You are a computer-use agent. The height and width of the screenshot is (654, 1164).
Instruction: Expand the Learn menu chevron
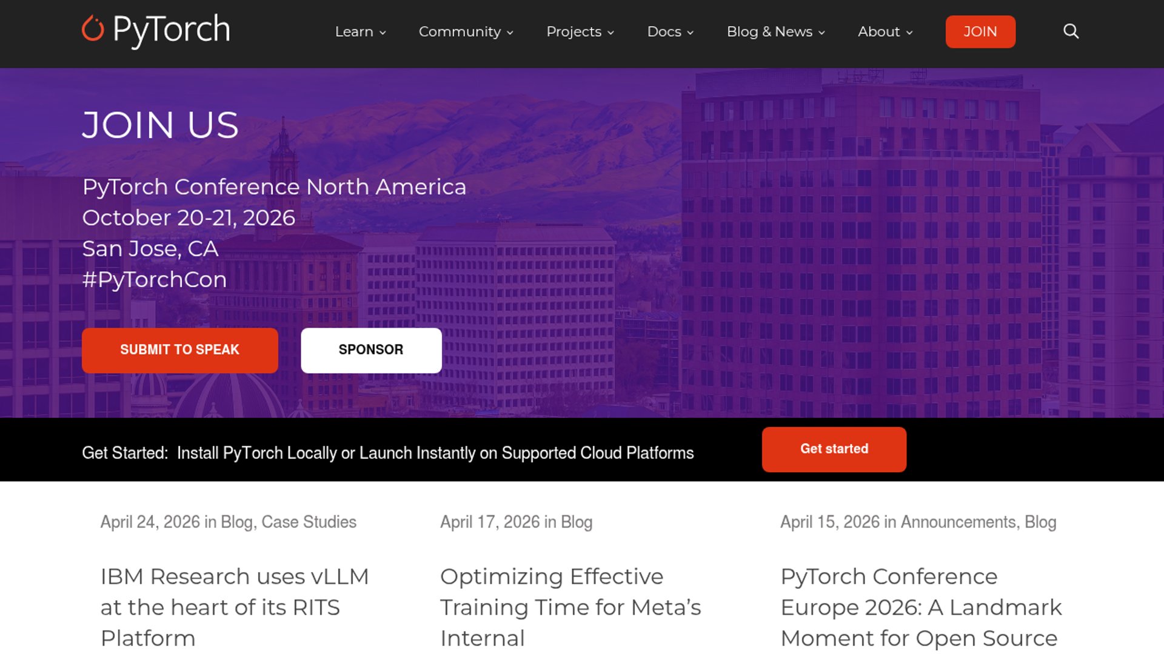[x=383, y=33]
